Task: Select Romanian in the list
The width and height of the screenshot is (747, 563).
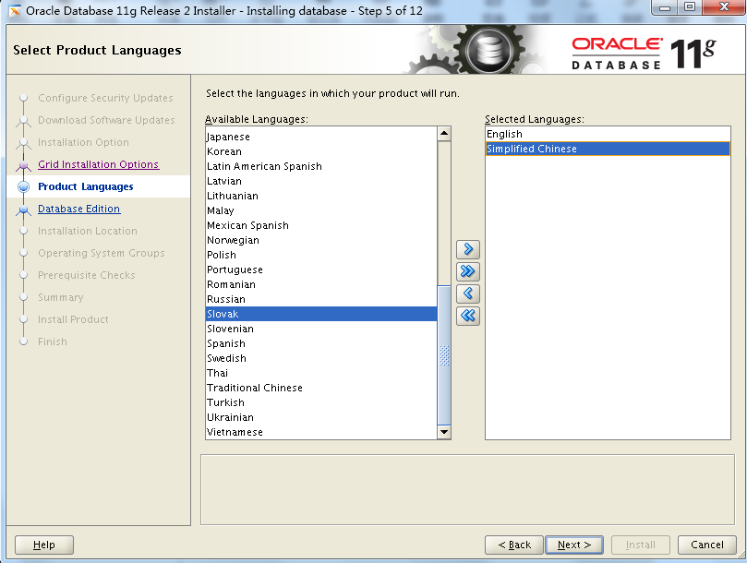Action: click(x=321, y=284)
